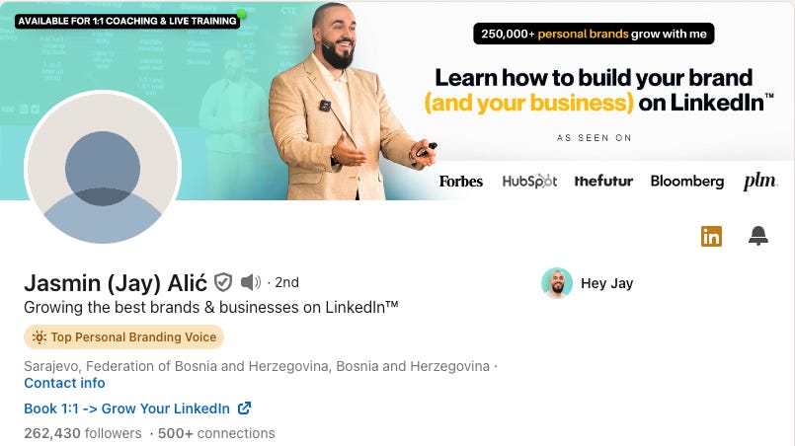The image size is (795, 446).
Task: Click the green availability dot on banner
Action: tap(241, 14)
